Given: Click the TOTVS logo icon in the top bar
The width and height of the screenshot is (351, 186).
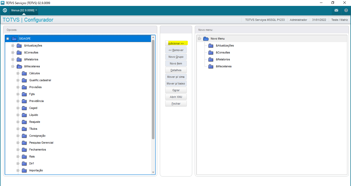Looking at the screenshot, I should pos(5,10).
